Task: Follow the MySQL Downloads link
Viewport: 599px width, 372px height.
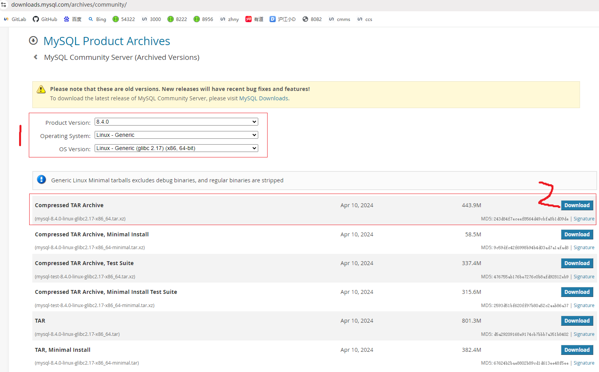Action: coord(264,98)
